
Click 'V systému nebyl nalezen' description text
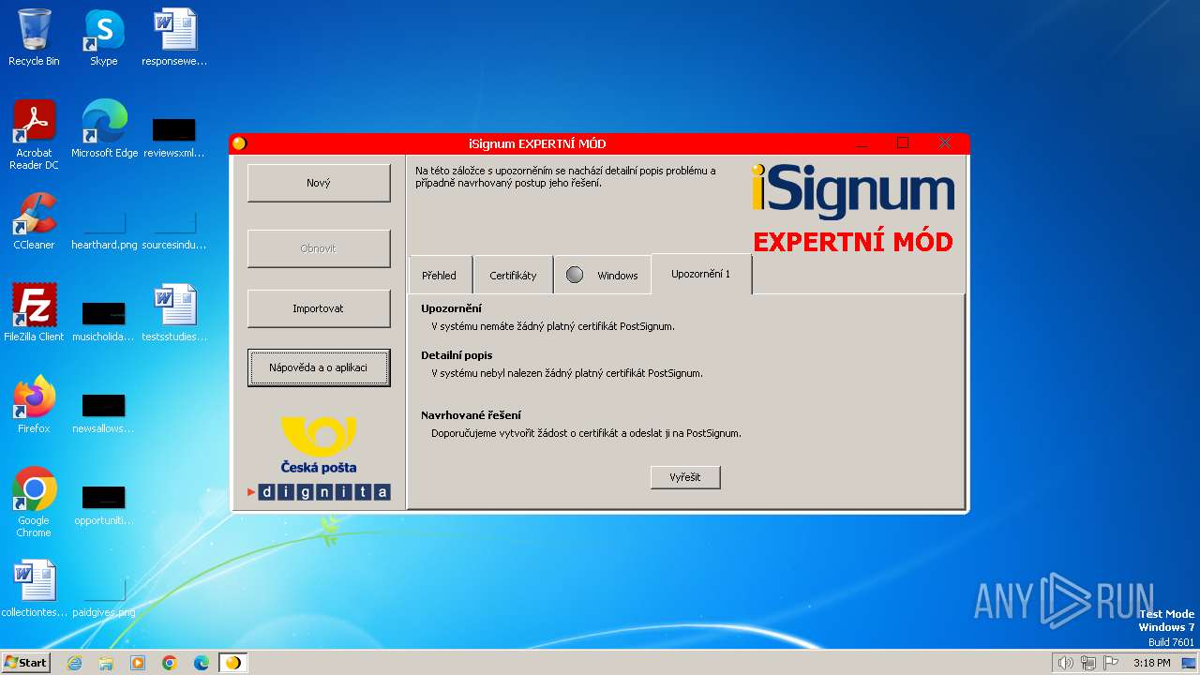pyautogui.click(x=566, y=373)
